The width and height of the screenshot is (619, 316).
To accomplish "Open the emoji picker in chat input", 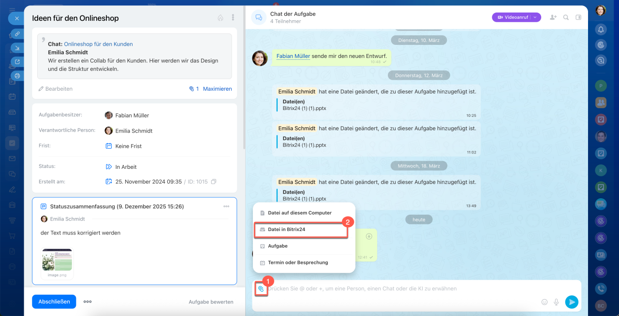I will tap(544, 302).
